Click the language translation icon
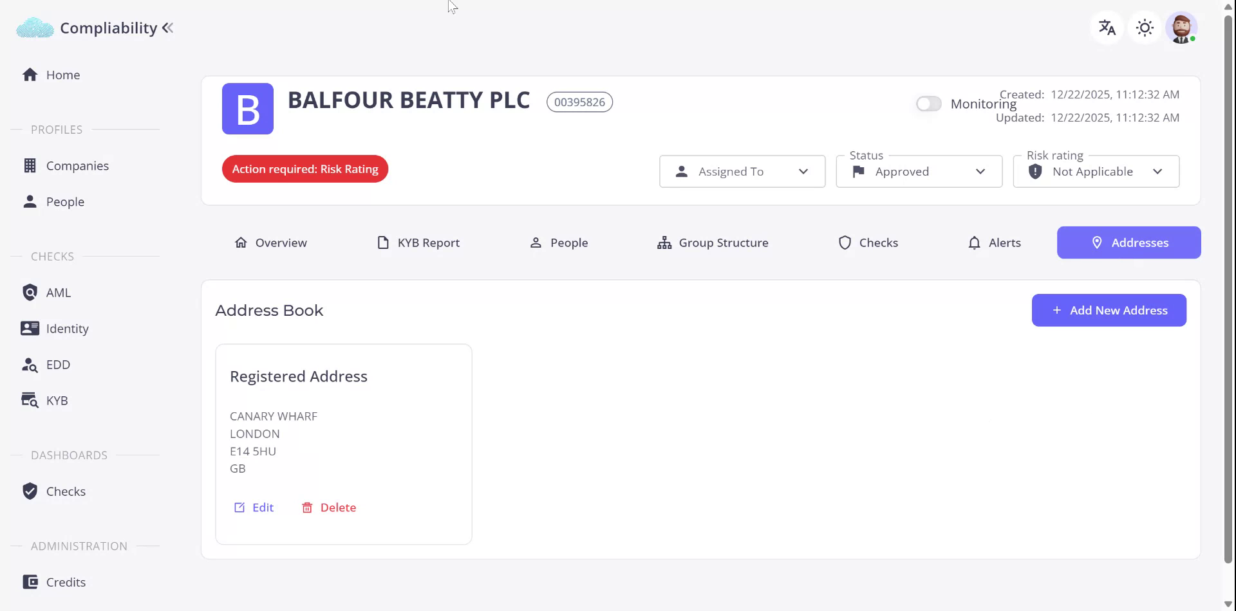 click(x=1107, y=28)
